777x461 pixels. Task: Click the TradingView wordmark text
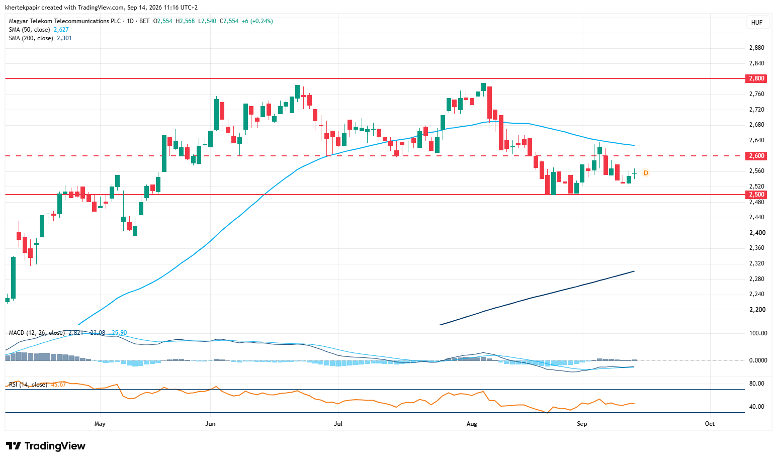tap(55, 446)
